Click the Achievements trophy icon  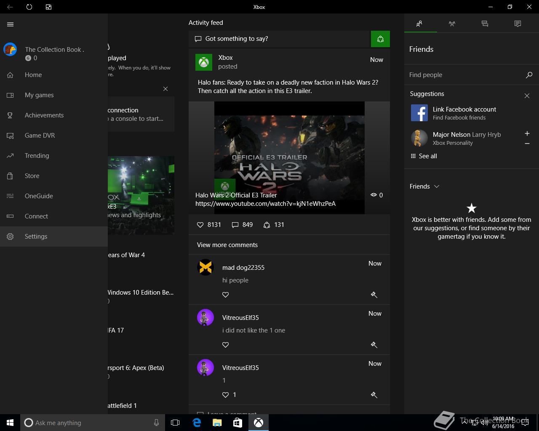[x=10, y=115]
